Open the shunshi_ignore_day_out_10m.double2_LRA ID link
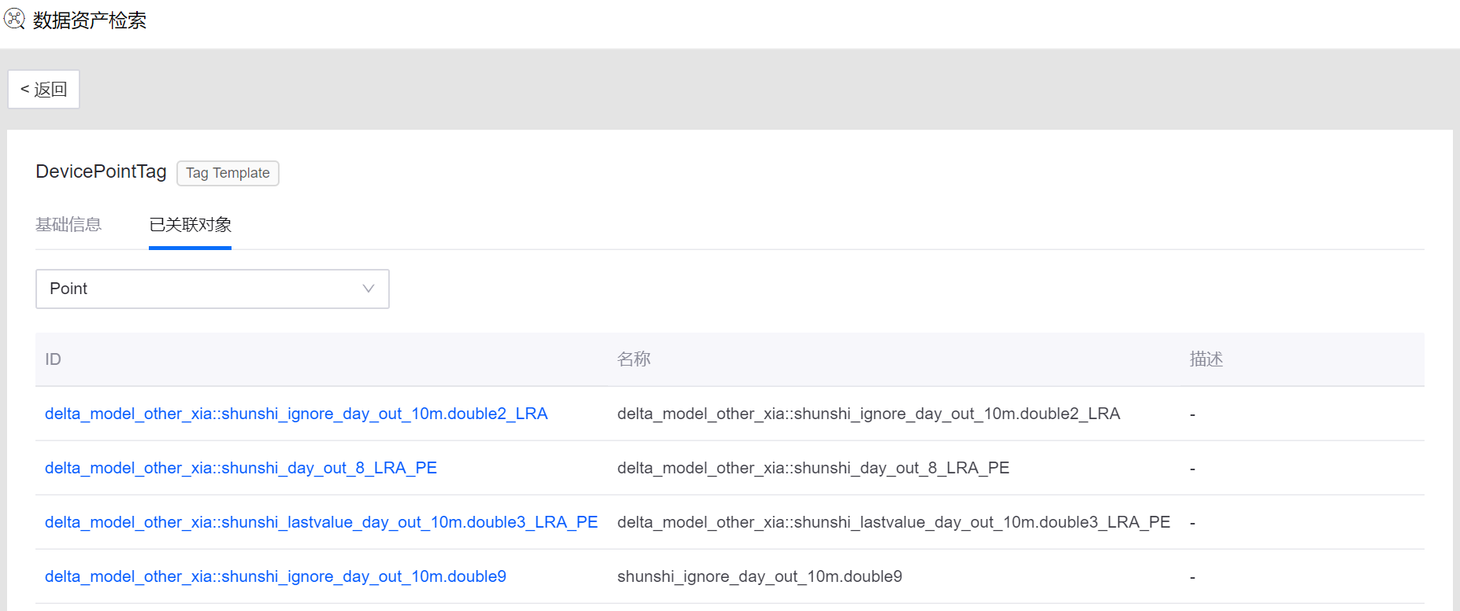The width and height of the screenshot is (1460, 611). (296, 414)
